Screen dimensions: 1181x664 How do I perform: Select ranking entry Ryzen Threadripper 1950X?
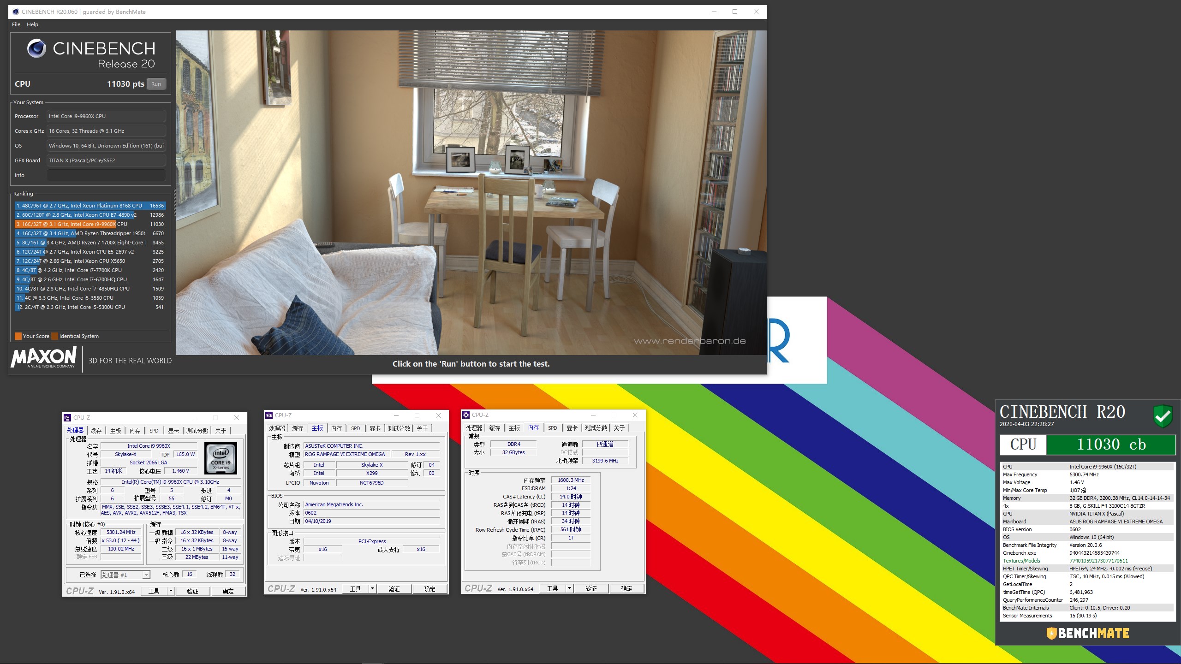(x=90, y=233)
